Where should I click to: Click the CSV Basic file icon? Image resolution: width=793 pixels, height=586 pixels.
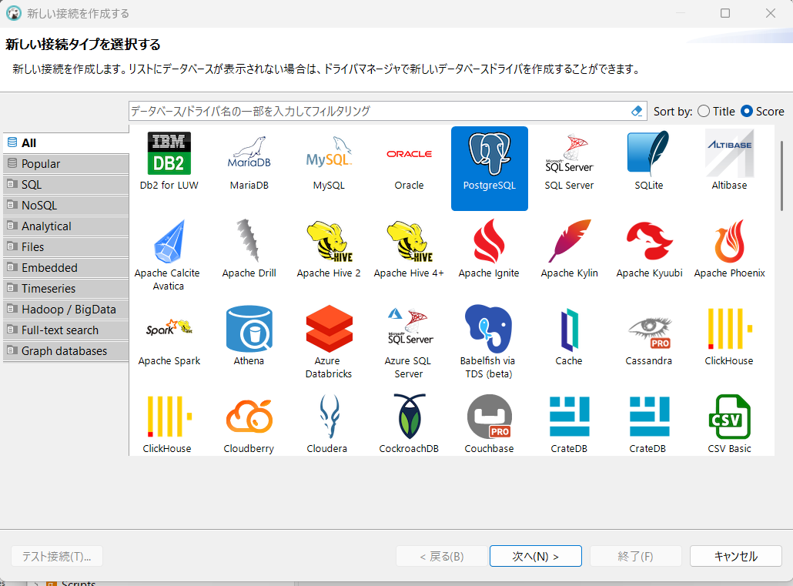click(x=729, y=417)
